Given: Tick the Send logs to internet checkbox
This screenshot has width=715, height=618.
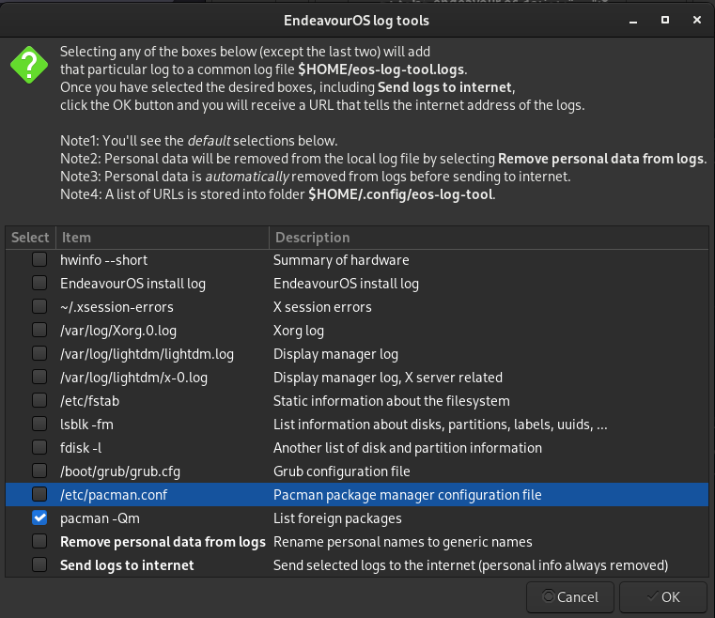Looking at the screenshot, I should coord(39,565).
